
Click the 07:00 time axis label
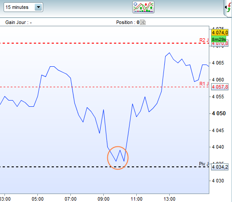coord(70,199)
